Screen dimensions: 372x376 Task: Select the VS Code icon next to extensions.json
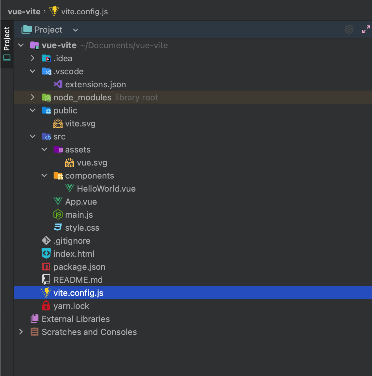(58, 84)
